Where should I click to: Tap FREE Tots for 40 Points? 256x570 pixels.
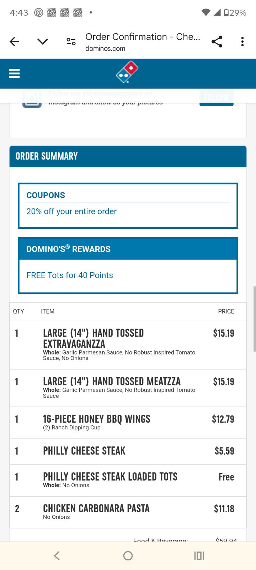pos(70,275)
